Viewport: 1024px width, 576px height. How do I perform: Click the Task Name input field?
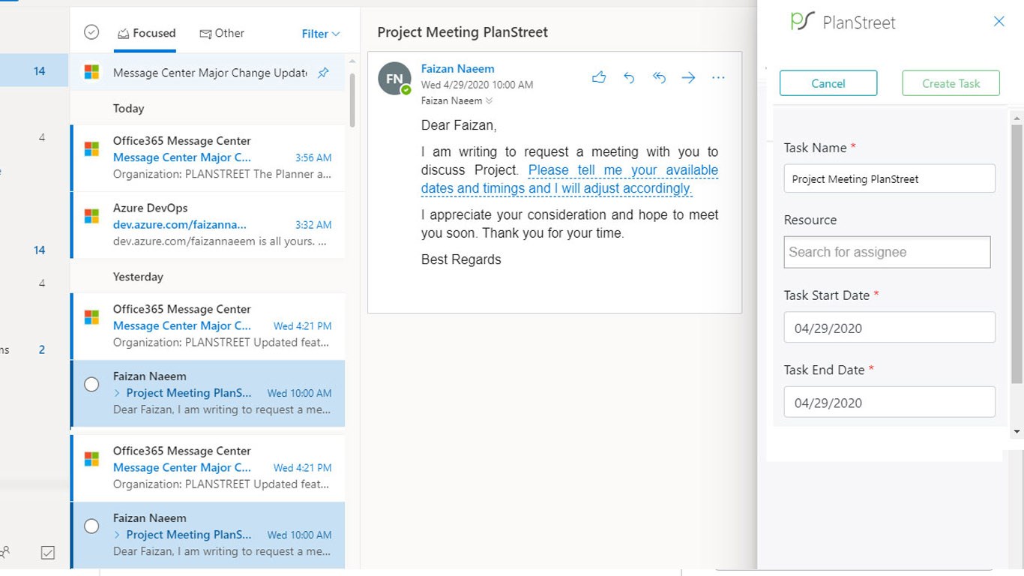point(889,178)
